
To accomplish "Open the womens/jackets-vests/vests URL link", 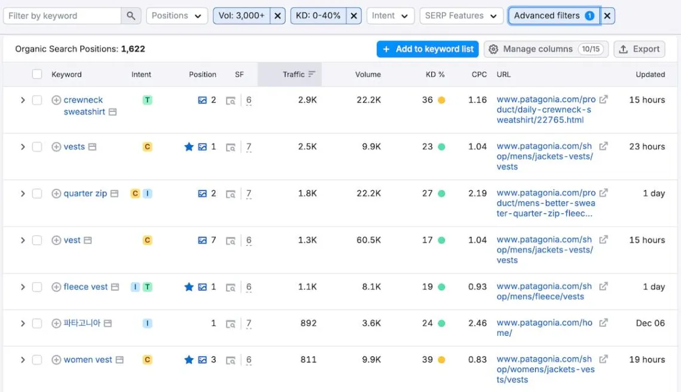I will tap(545, 369).
